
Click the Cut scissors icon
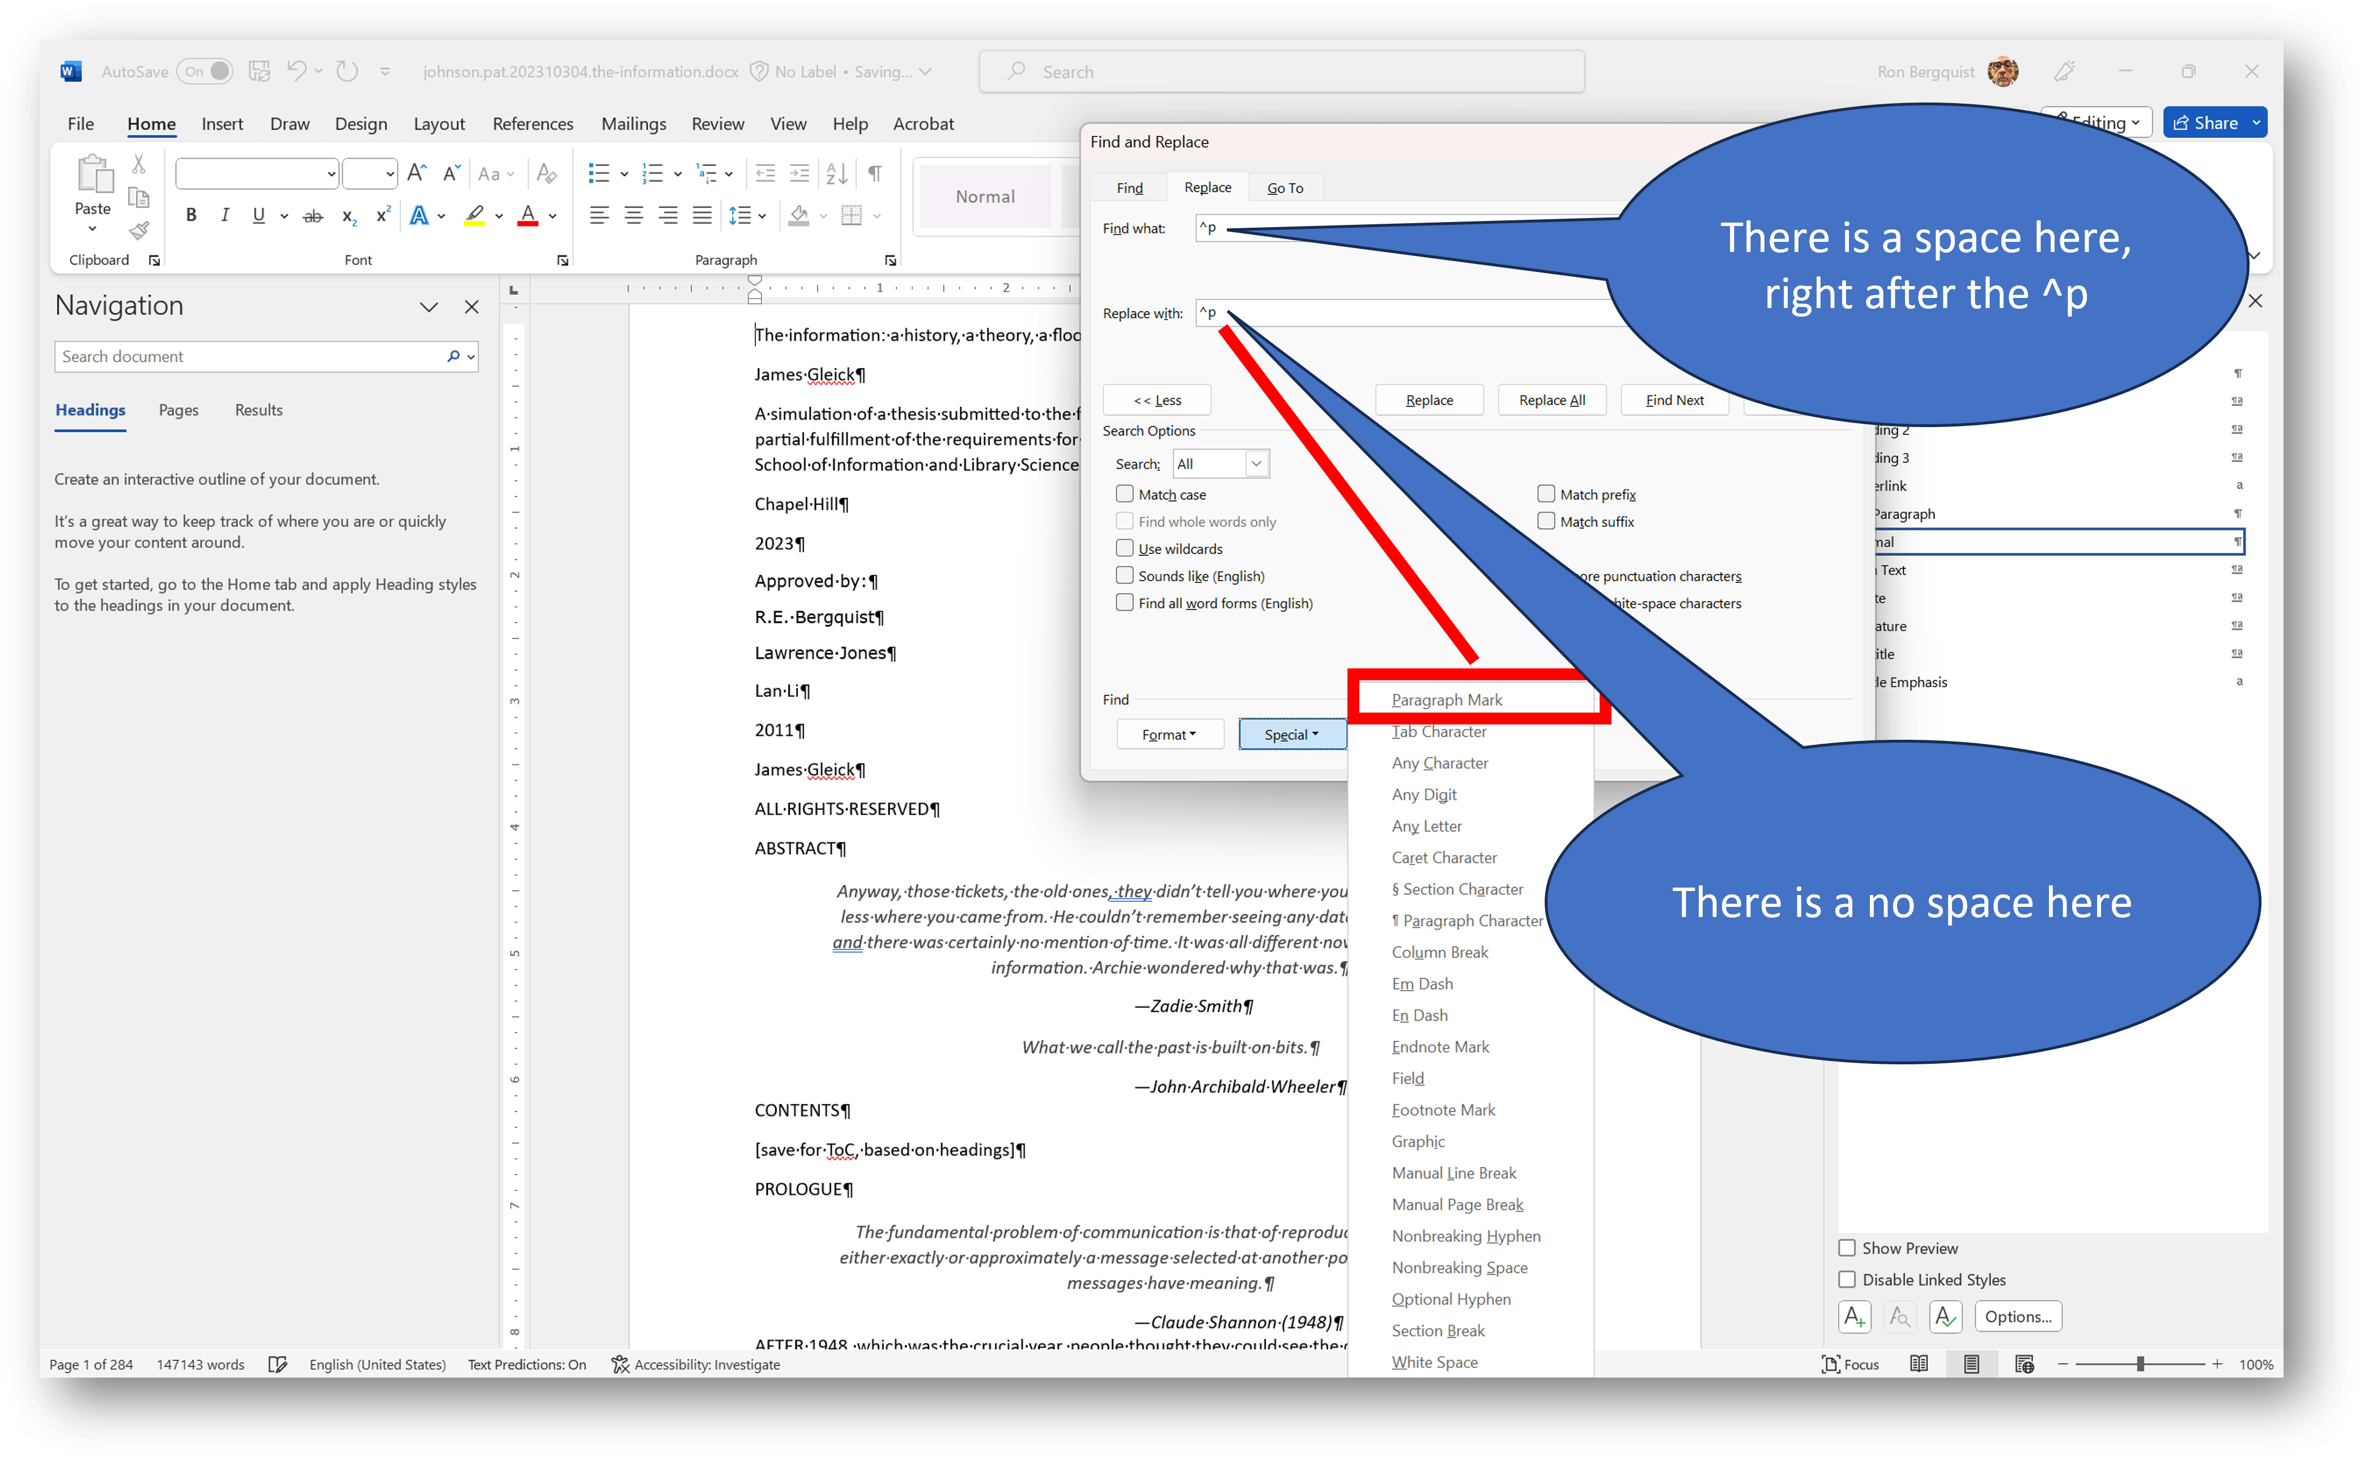point(139,165)
